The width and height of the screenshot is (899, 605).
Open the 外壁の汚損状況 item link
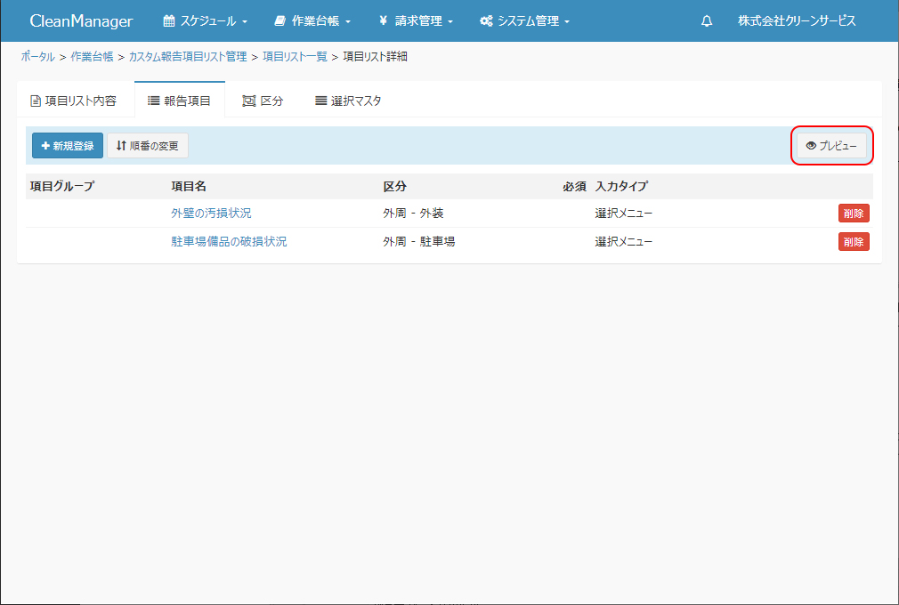[x=211, y=214]
